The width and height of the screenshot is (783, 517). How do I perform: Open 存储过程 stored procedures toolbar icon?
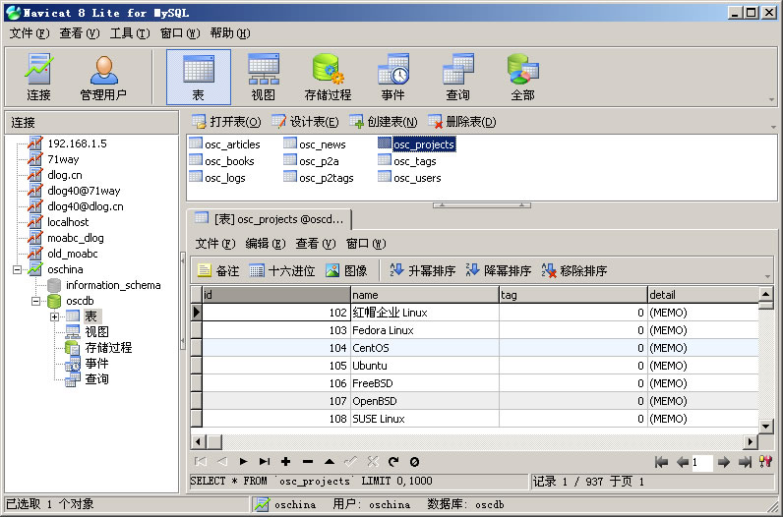(x=328, y=78)
